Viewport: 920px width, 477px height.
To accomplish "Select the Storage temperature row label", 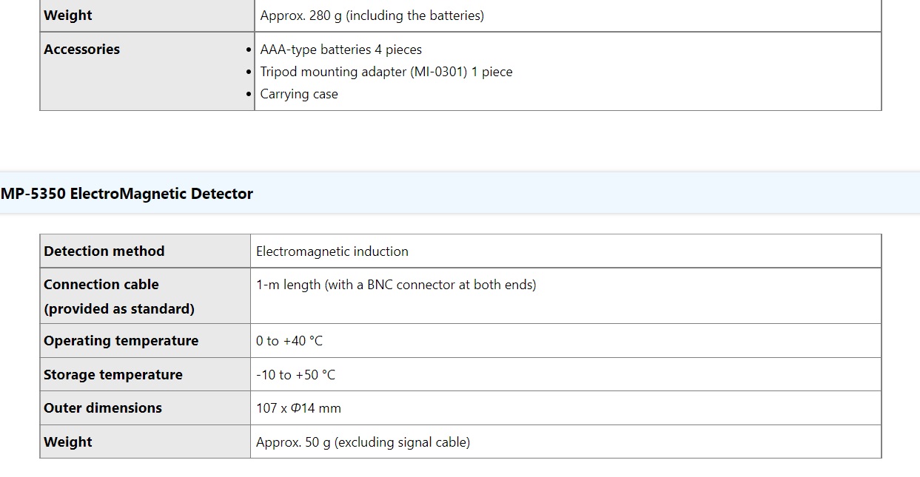I will [x=113, y=375].
